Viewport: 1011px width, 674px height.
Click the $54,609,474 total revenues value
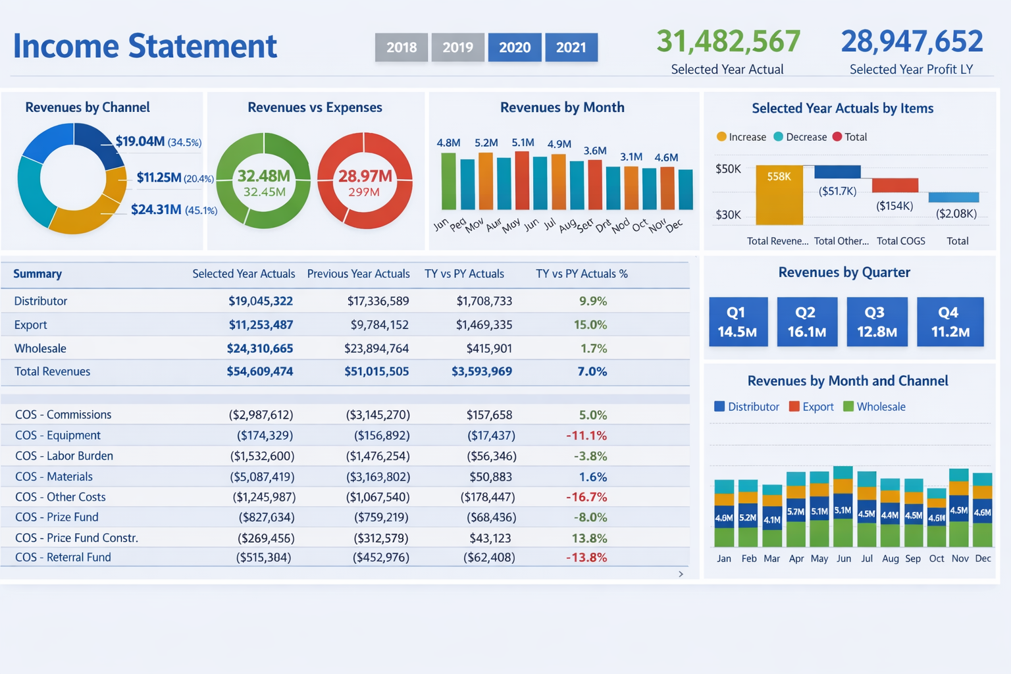click(260, 371)
